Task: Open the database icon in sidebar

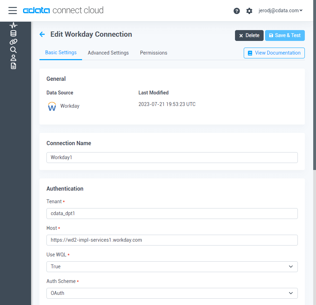Action: (13, 34)
